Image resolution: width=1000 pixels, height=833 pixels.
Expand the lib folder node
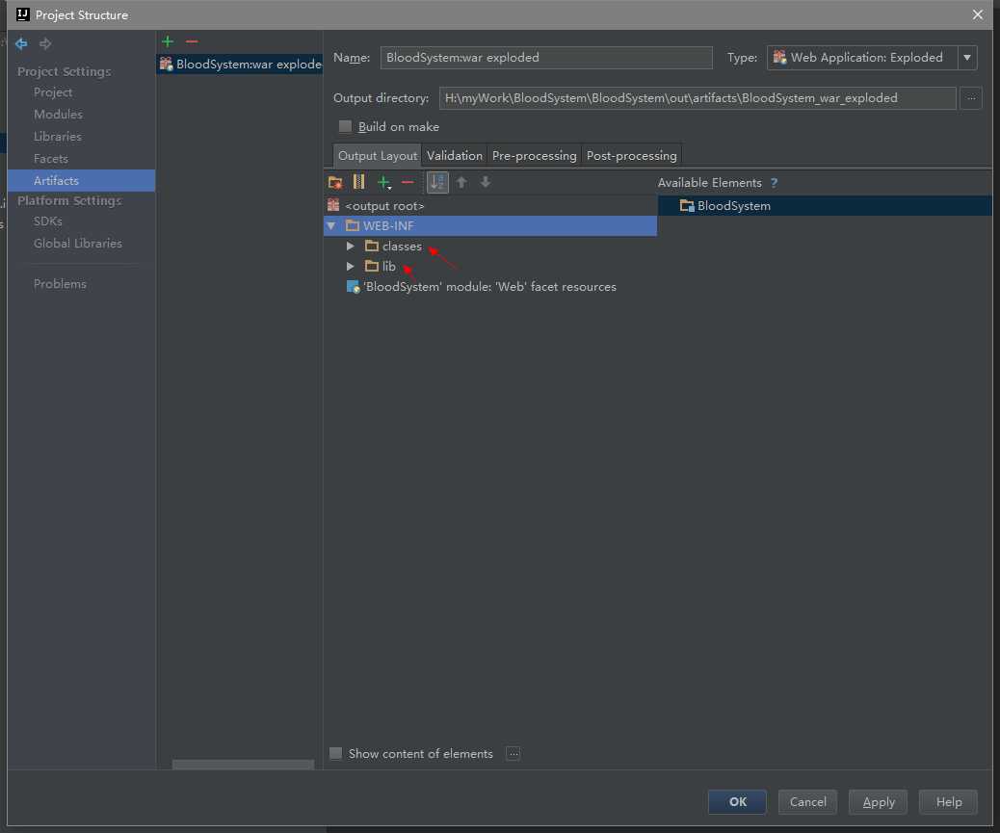tap(350, 266)
